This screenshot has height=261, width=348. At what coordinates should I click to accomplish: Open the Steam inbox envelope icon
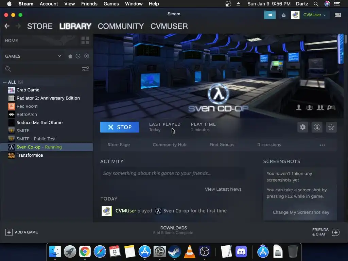point(283,15)
